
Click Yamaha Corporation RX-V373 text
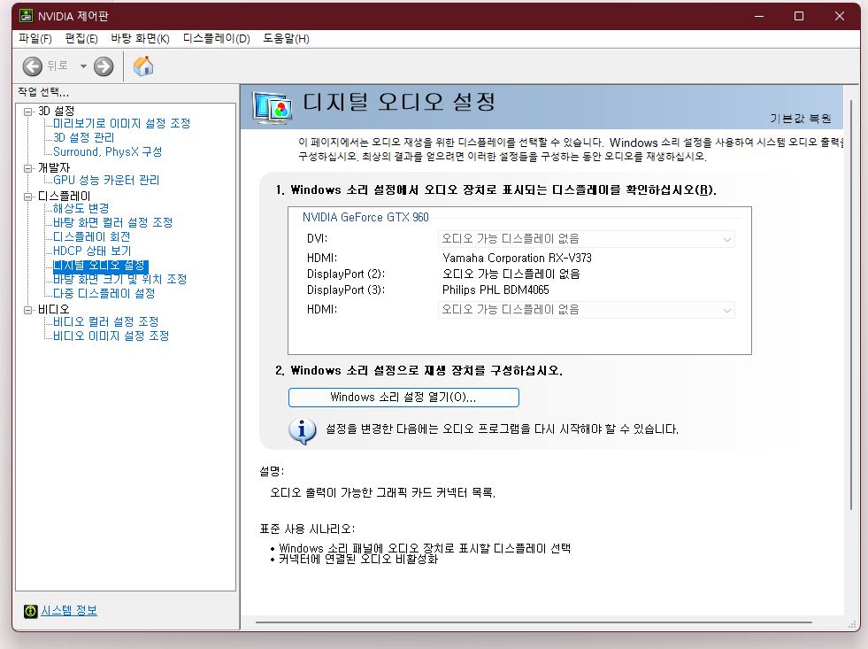(517, 258)
